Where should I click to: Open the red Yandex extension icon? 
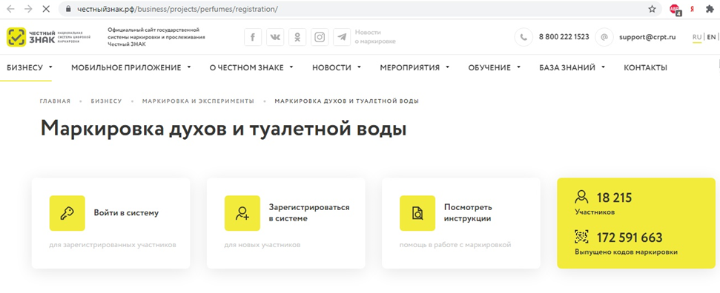692,9
